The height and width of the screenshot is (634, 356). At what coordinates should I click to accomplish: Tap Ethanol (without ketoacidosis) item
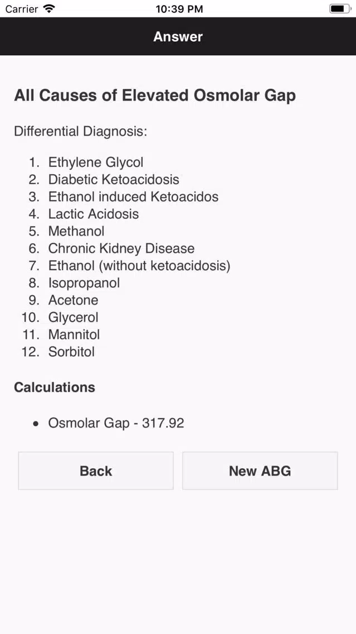click(x=139, y=266)
